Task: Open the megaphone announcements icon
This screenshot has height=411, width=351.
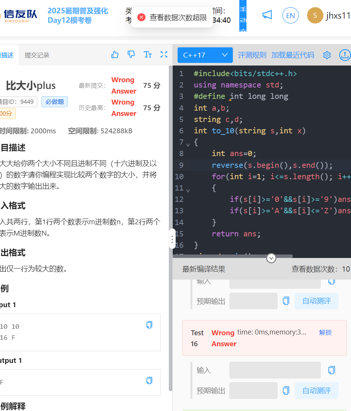Action: (267, 15)
